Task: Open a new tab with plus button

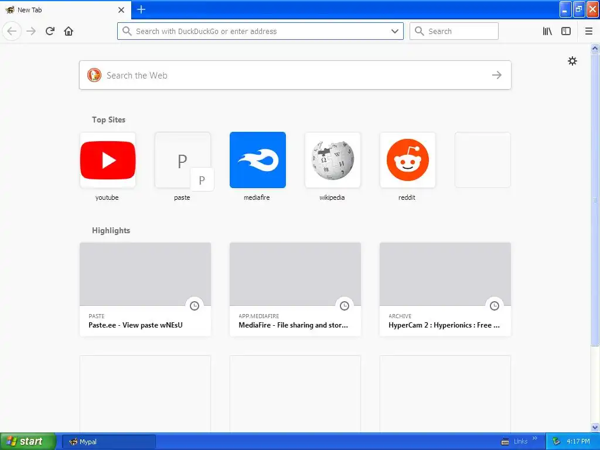Action: [141, 9]
